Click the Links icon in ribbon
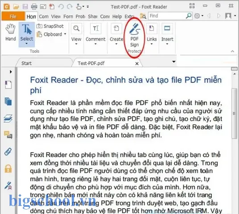The height and width of the screenshot is (214, 239). click(x=152, y=29)
